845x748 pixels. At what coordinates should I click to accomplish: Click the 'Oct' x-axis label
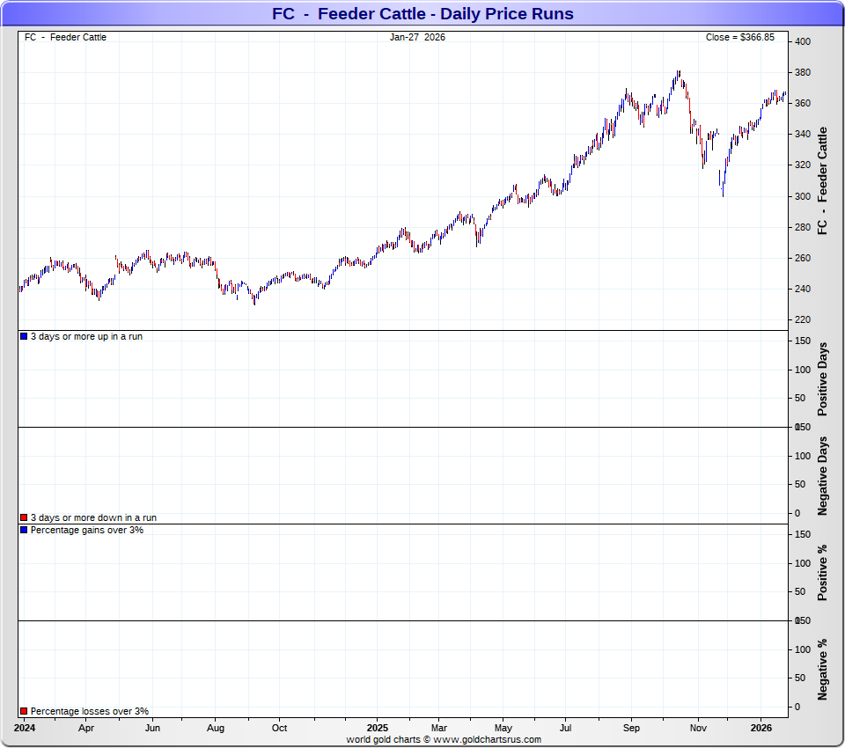pyautogui.click(x=280, y=728)
